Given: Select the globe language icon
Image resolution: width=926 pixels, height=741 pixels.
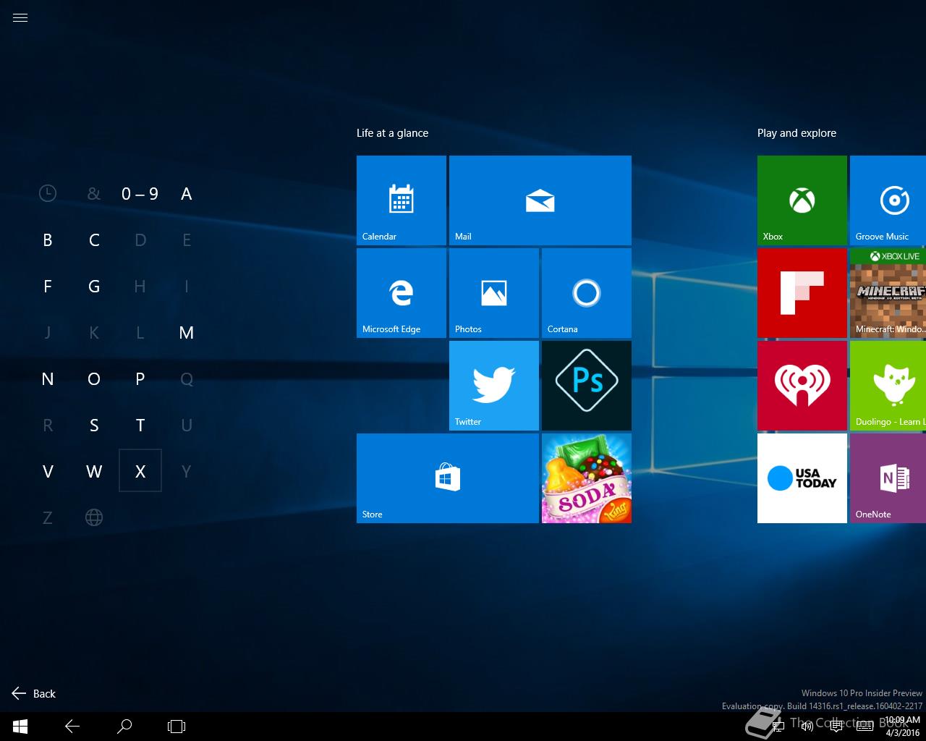Looking at the screenshot, I should coord(94,517).
